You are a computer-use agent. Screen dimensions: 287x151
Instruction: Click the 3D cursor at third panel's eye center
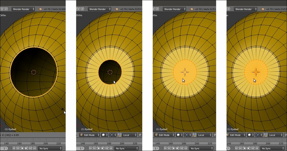[x=185, y=72]
